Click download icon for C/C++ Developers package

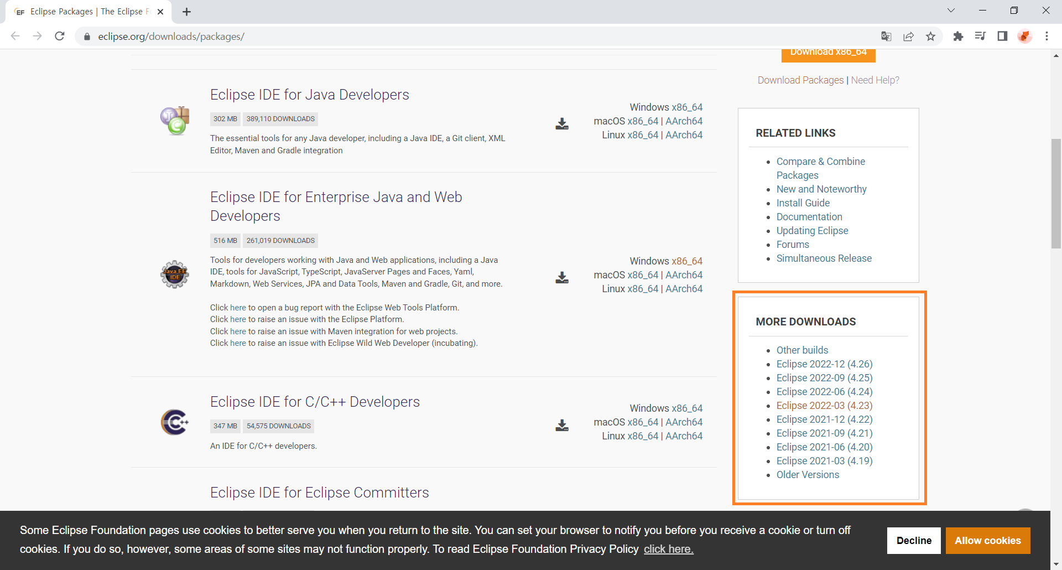[562, 425]
